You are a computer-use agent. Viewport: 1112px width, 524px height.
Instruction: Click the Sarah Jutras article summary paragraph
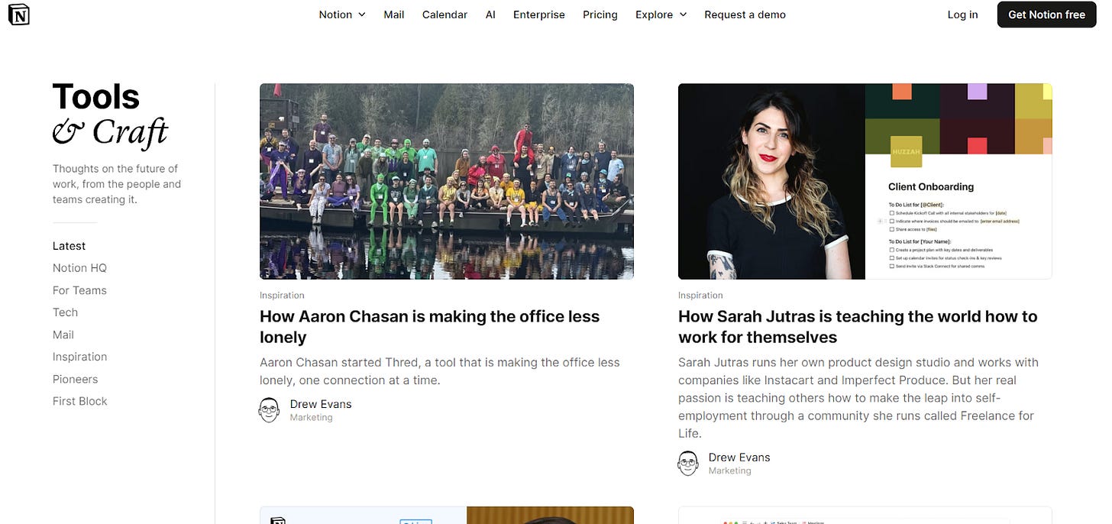[858, 398]
